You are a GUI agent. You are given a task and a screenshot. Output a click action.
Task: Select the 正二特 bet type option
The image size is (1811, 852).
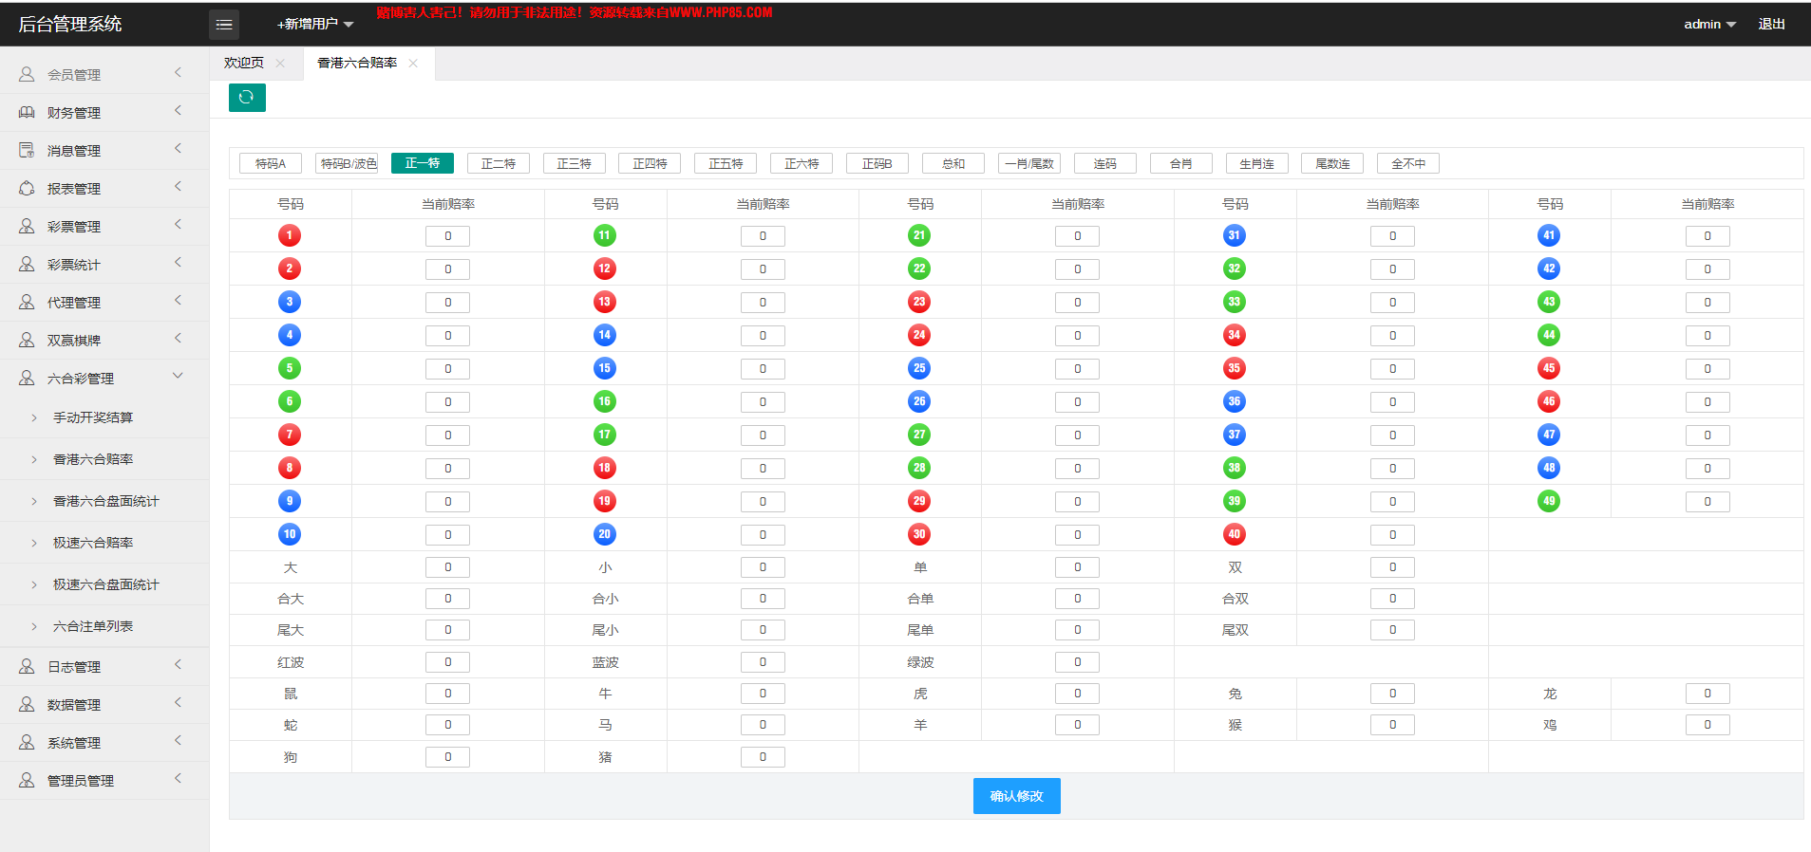click(x=499, y=163)
